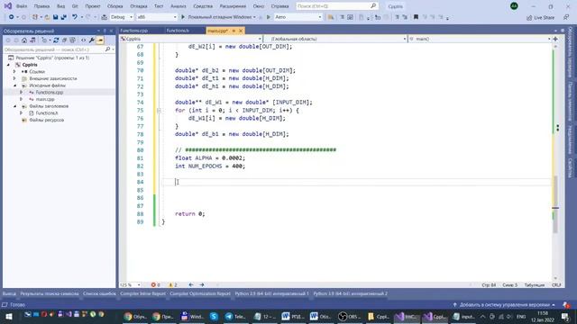The width and height of the screenshot is (577, 324).
Task: Open the main() member dropdown
Action: (x=480, y=39)
